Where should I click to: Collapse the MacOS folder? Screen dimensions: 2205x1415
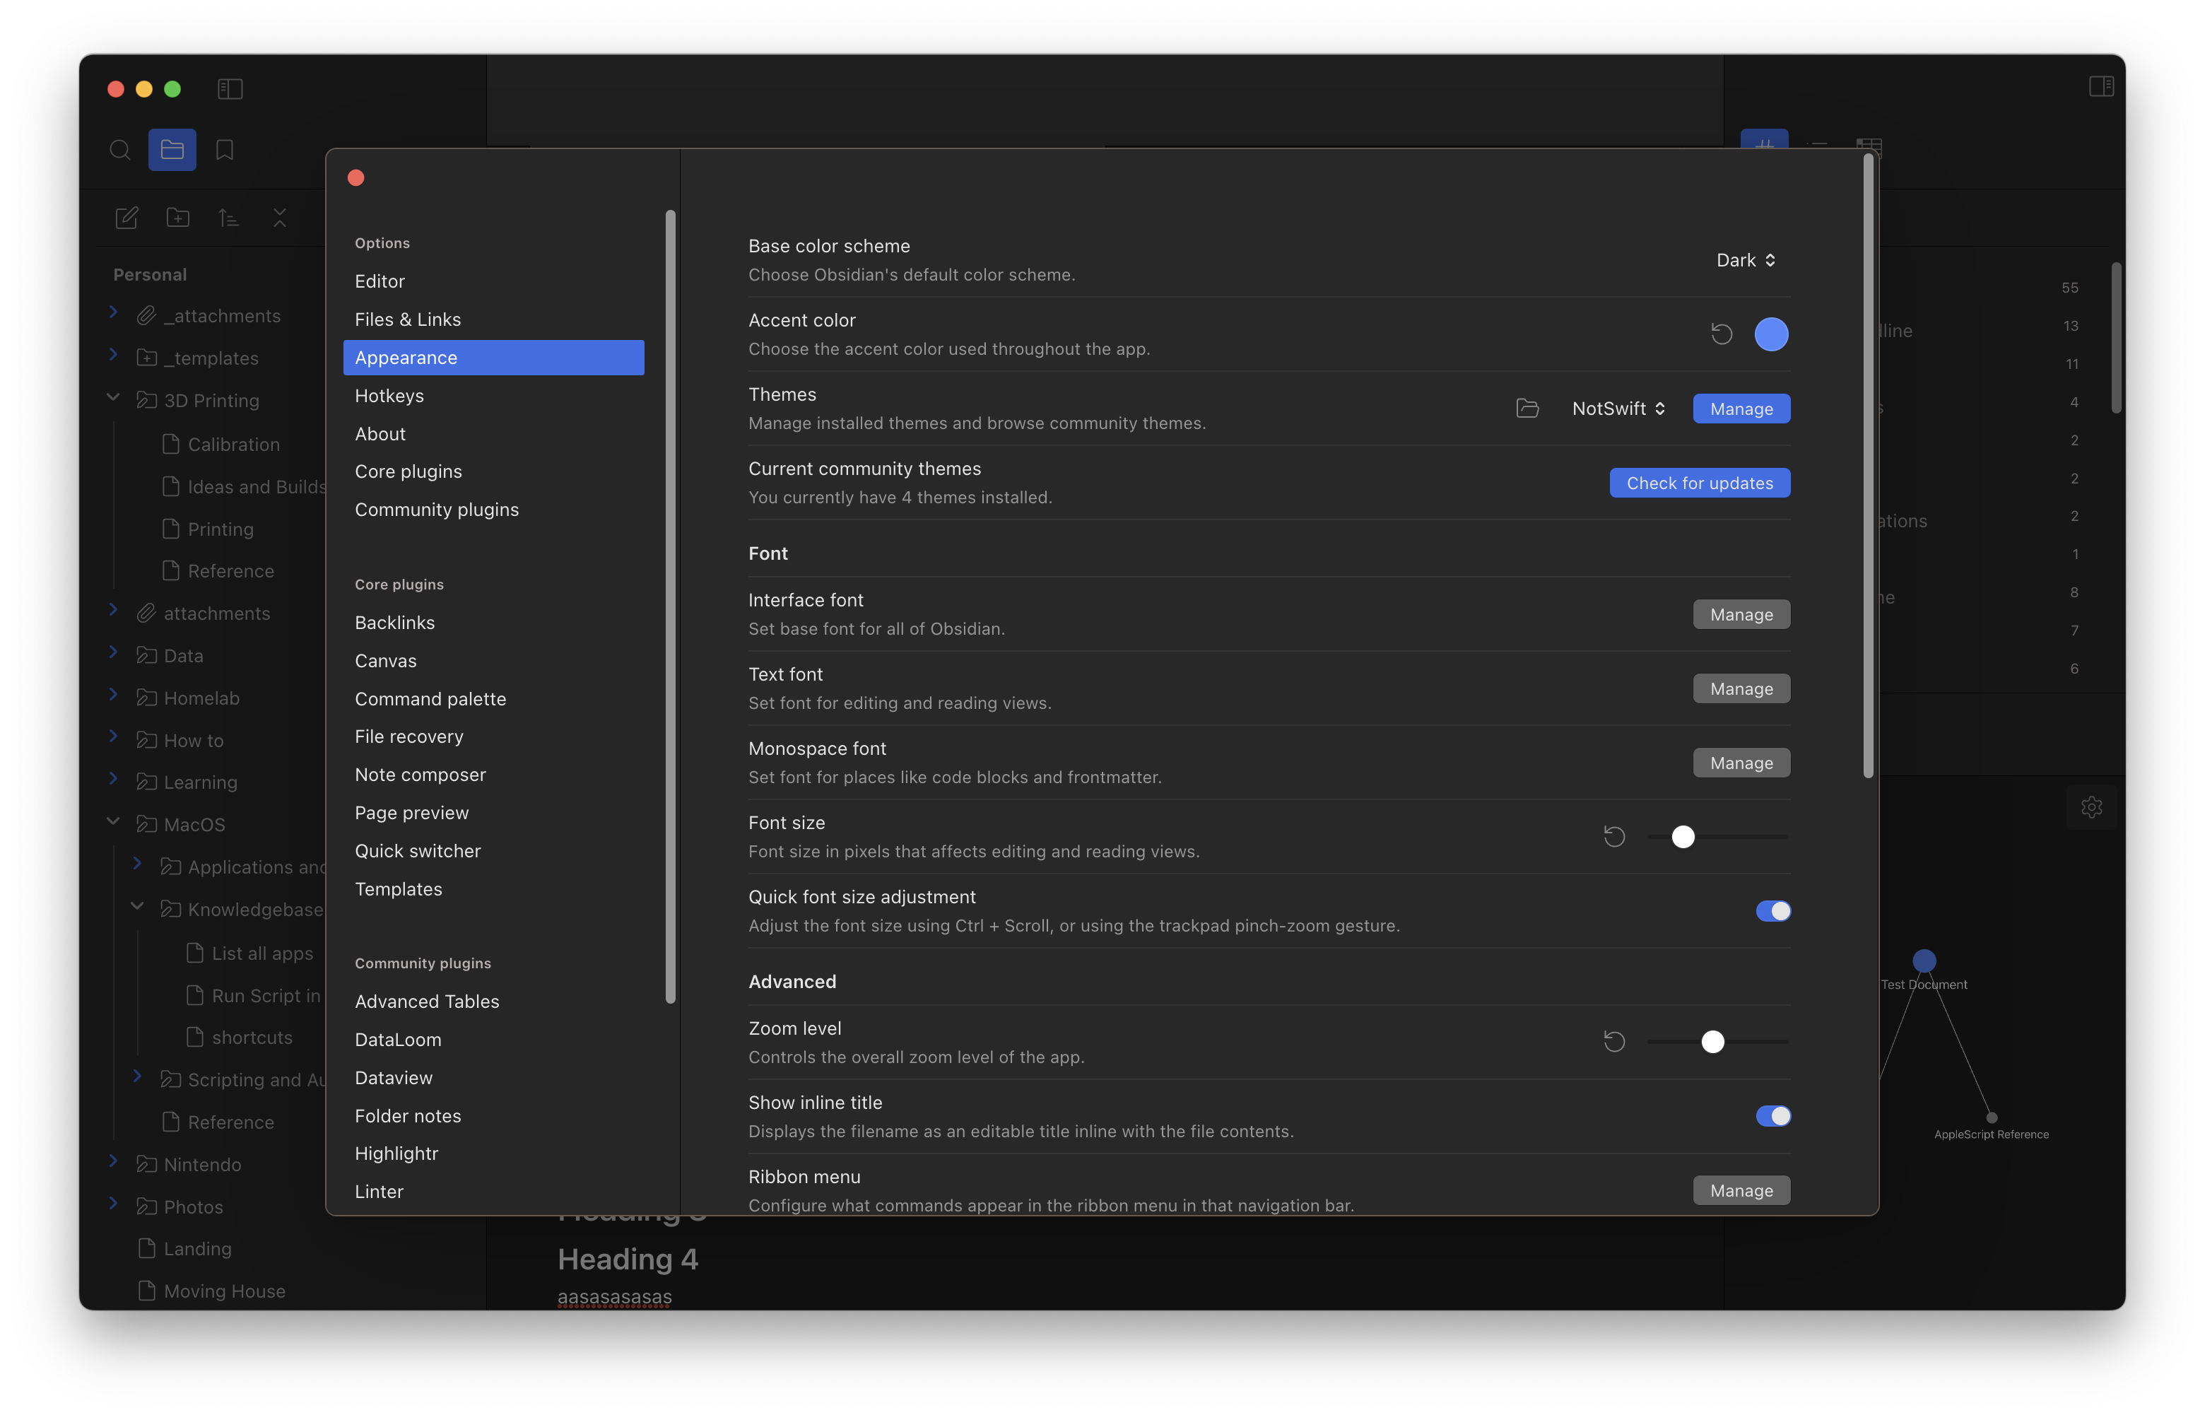point(113,823)
